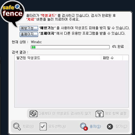Open 제외 항목 설정 exclusion settings label
Screen dimensions: 135x135
pos(116,114)
